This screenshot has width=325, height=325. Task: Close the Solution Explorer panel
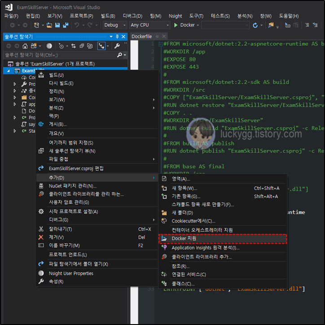point(123,37)
